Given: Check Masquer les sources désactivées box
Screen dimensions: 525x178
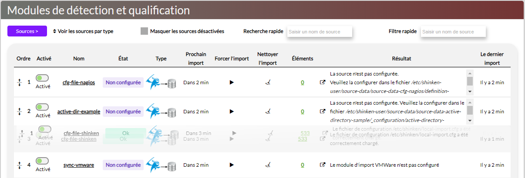Looking at the screenshot, I should tap(144, 31).
